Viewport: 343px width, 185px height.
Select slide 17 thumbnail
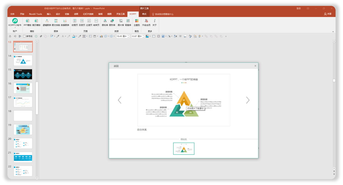click(23, 102)
